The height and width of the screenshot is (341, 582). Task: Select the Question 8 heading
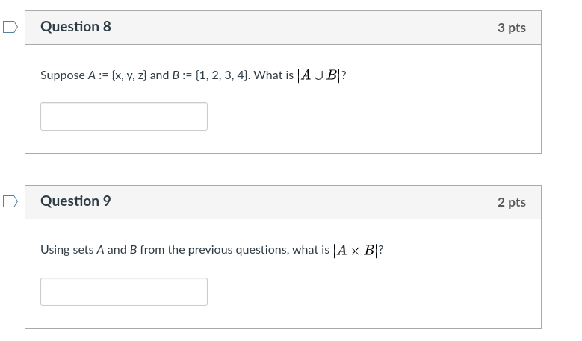pos(75,27)
